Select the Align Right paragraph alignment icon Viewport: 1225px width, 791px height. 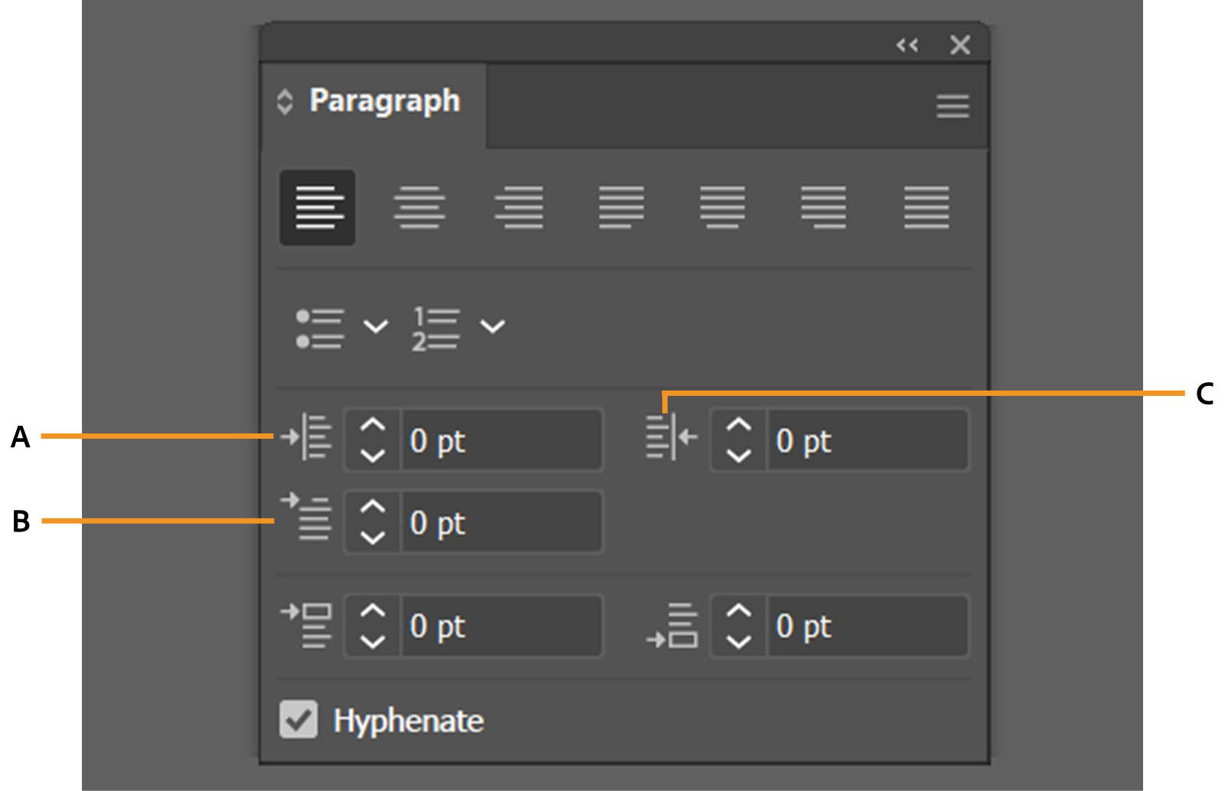[519, 208]
